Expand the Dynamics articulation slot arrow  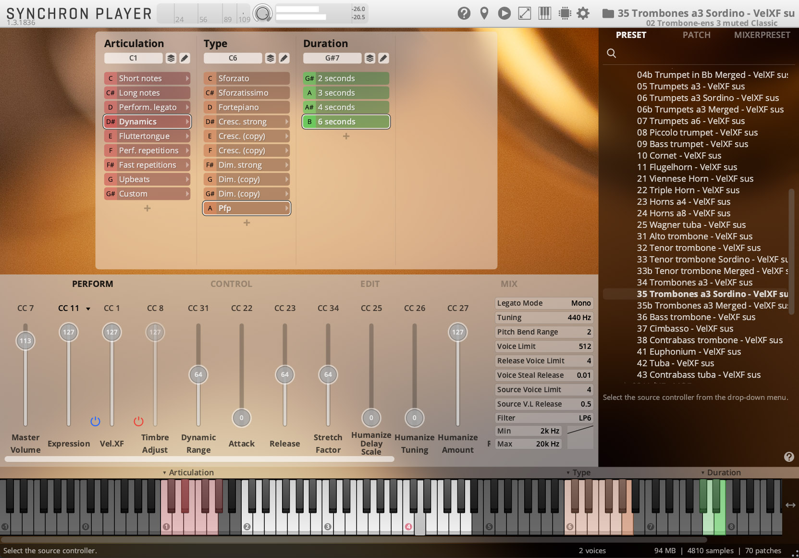(187, 122)
